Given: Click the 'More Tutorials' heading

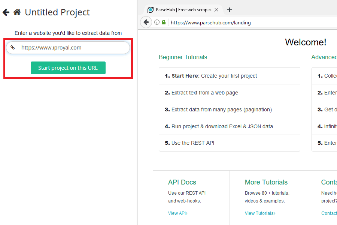Looking at the screenshot, I should [266, 182].
